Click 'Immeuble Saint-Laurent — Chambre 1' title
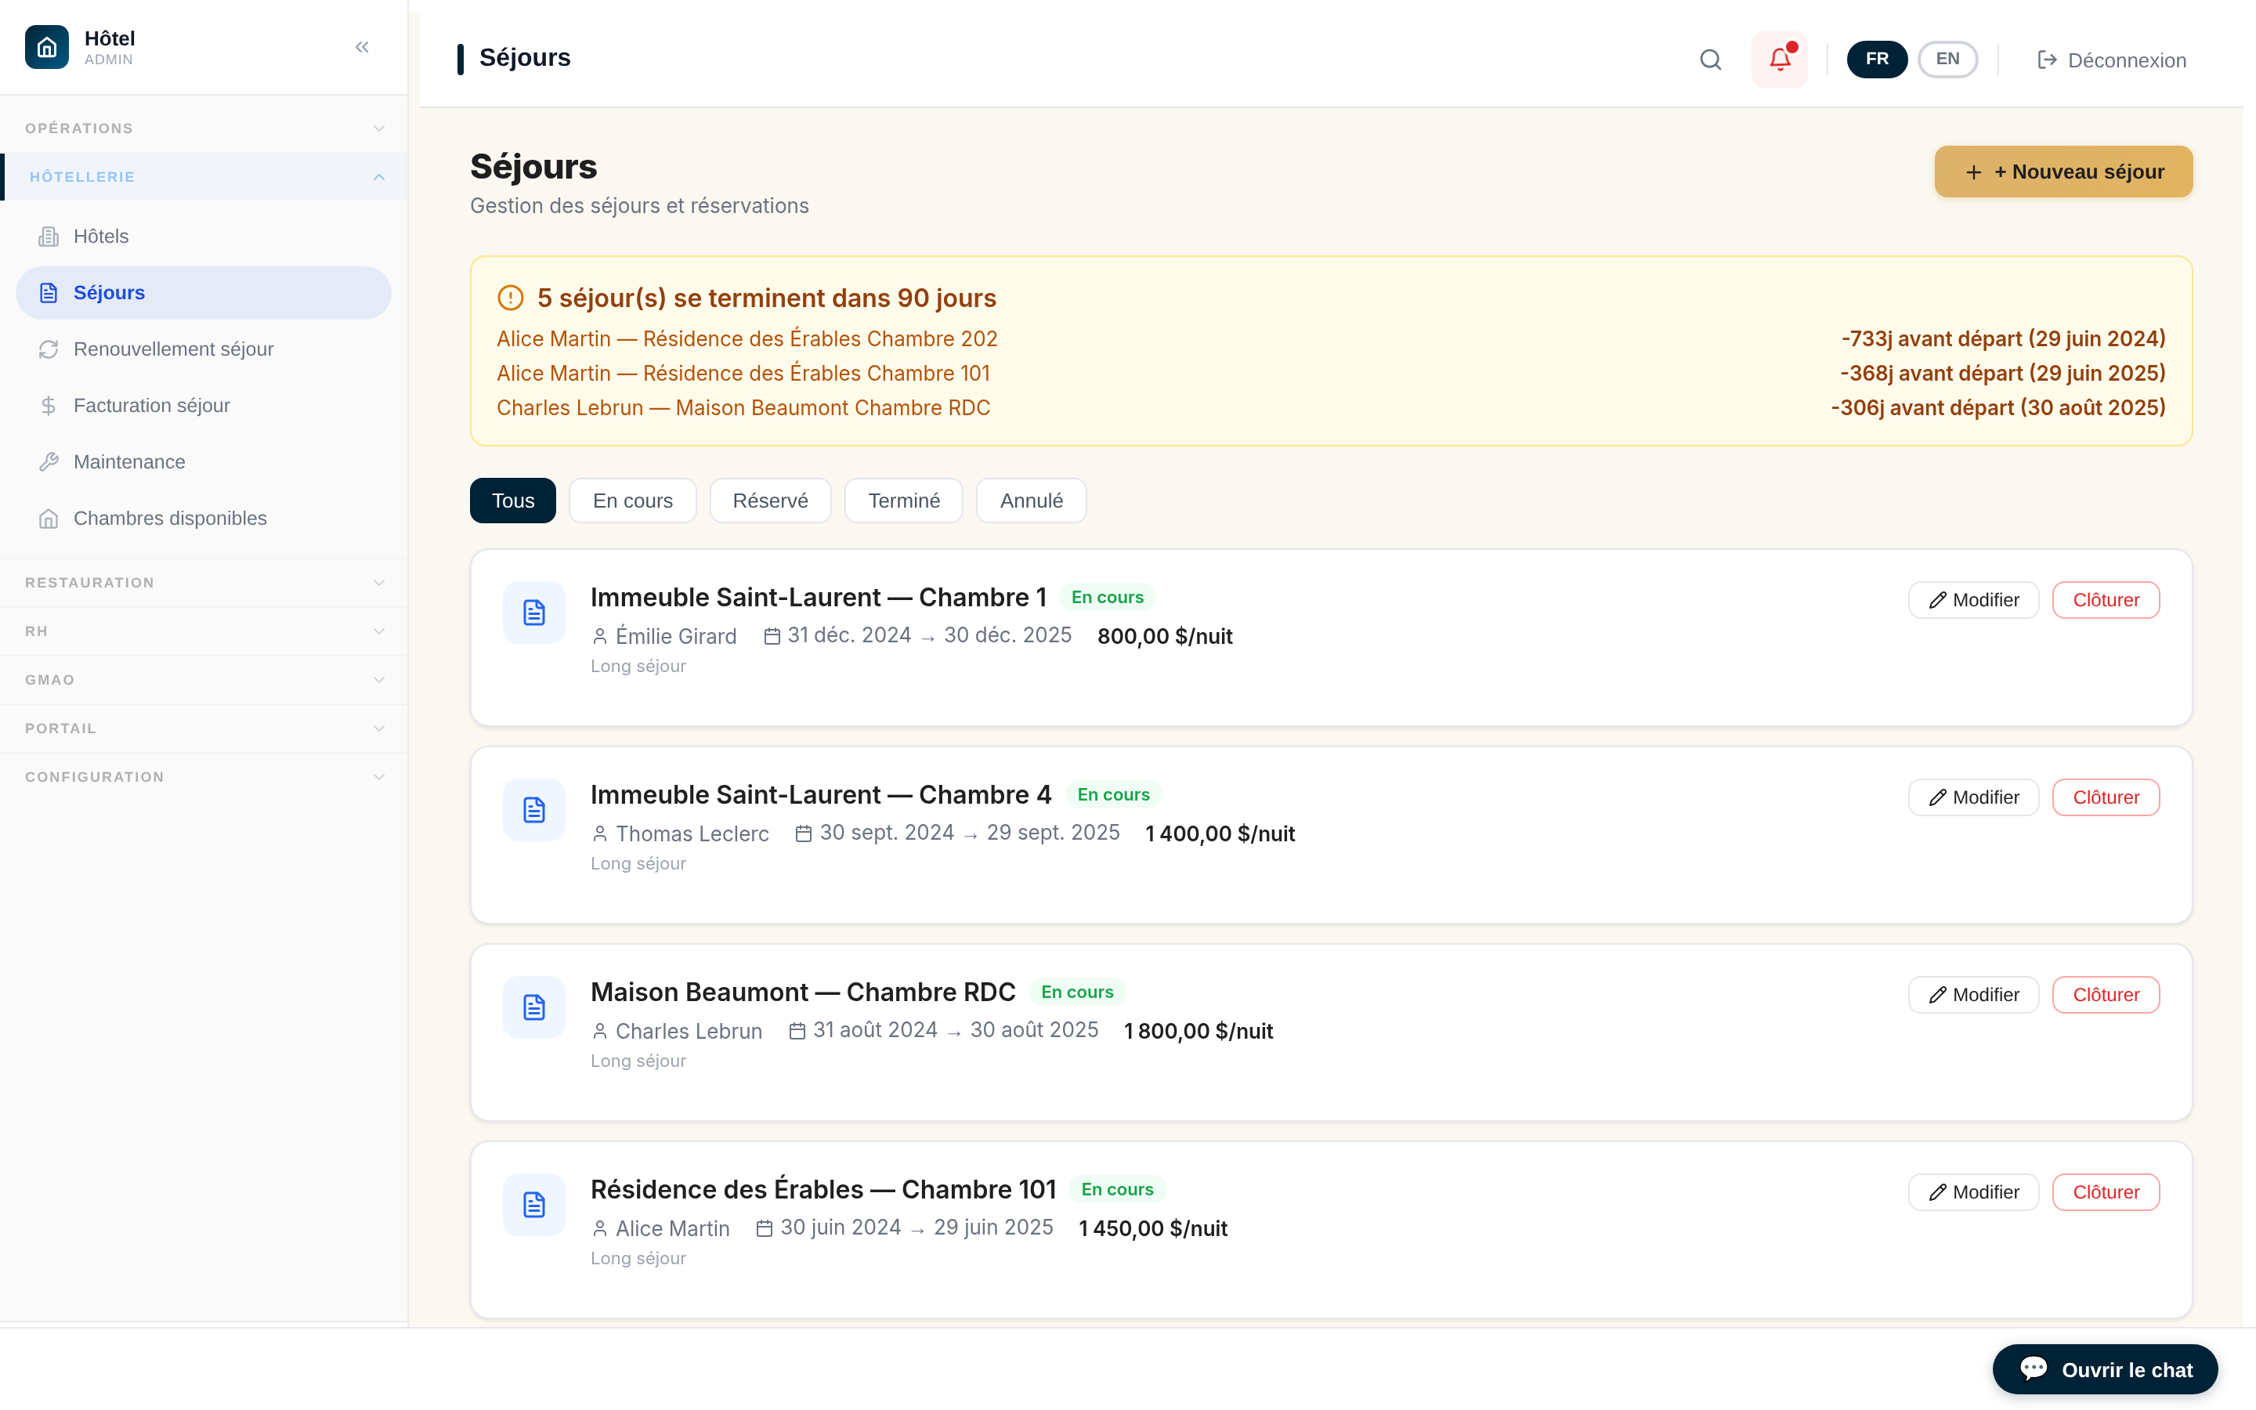This screenshot has width=2256, height=1410. pyautogui.click(x=818, y=597)
